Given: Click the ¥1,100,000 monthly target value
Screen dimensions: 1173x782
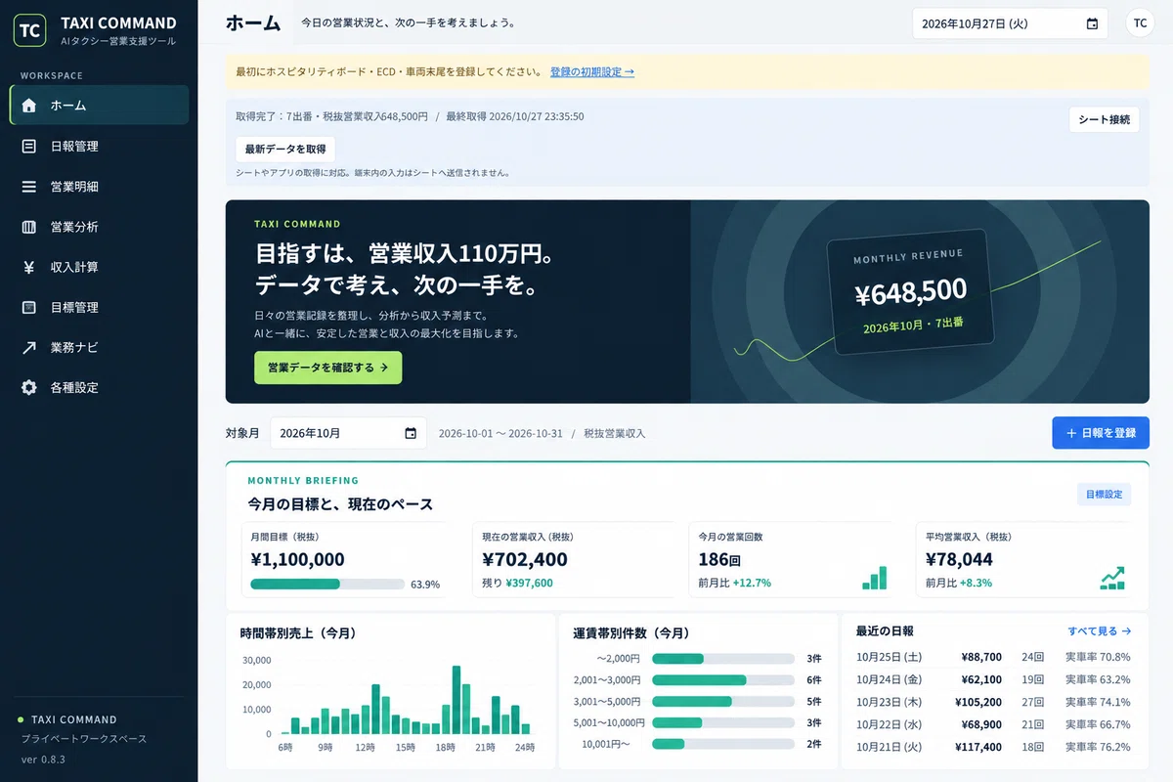Looking at the screenshot, I should click(298, 559).
